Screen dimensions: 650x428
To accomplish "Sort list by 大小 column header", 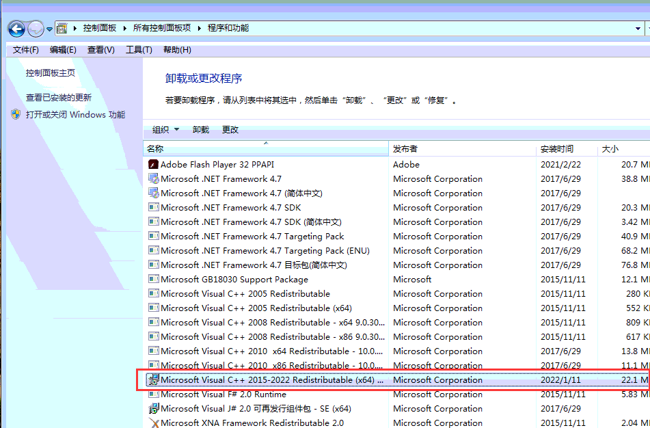I will pos(623,148).
